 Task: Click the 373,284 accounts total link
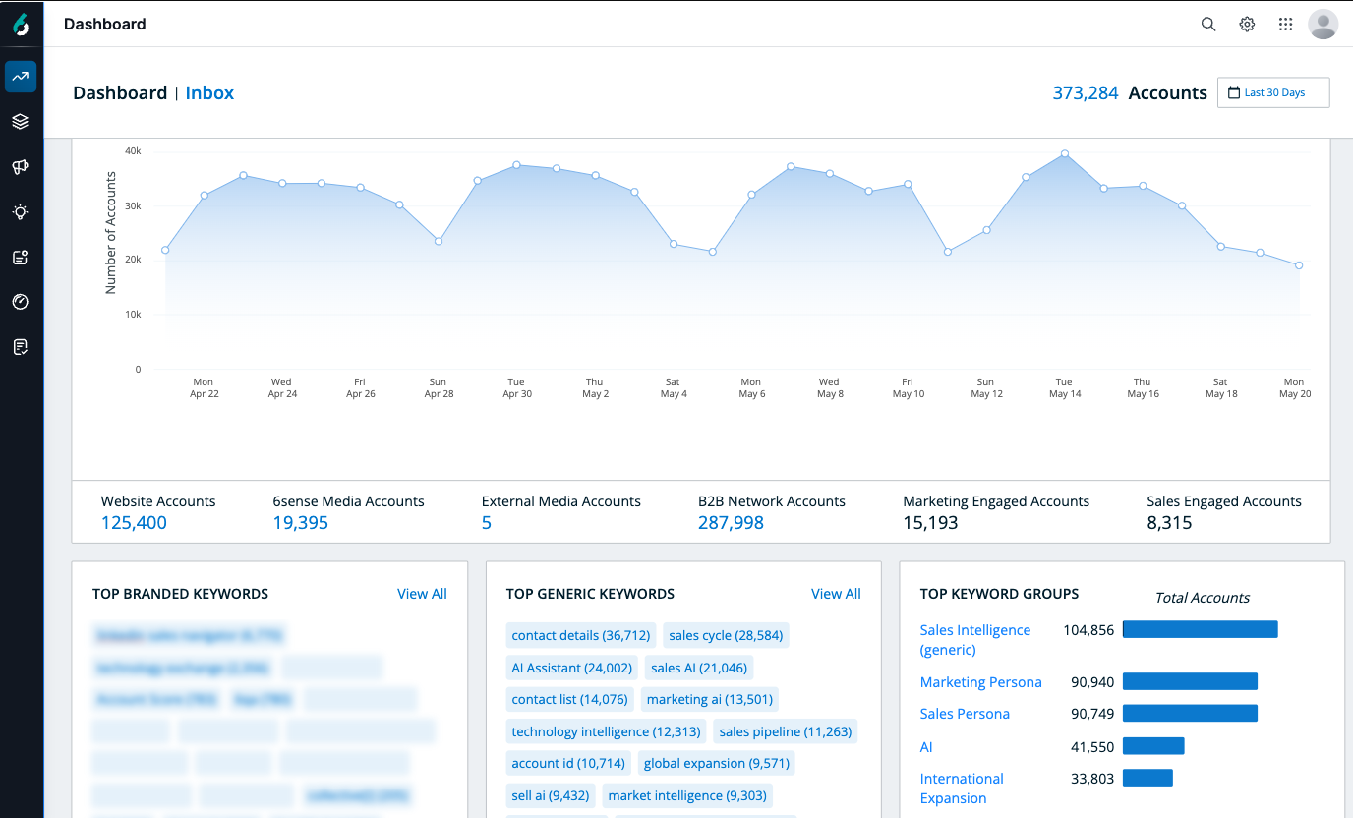1086,93
